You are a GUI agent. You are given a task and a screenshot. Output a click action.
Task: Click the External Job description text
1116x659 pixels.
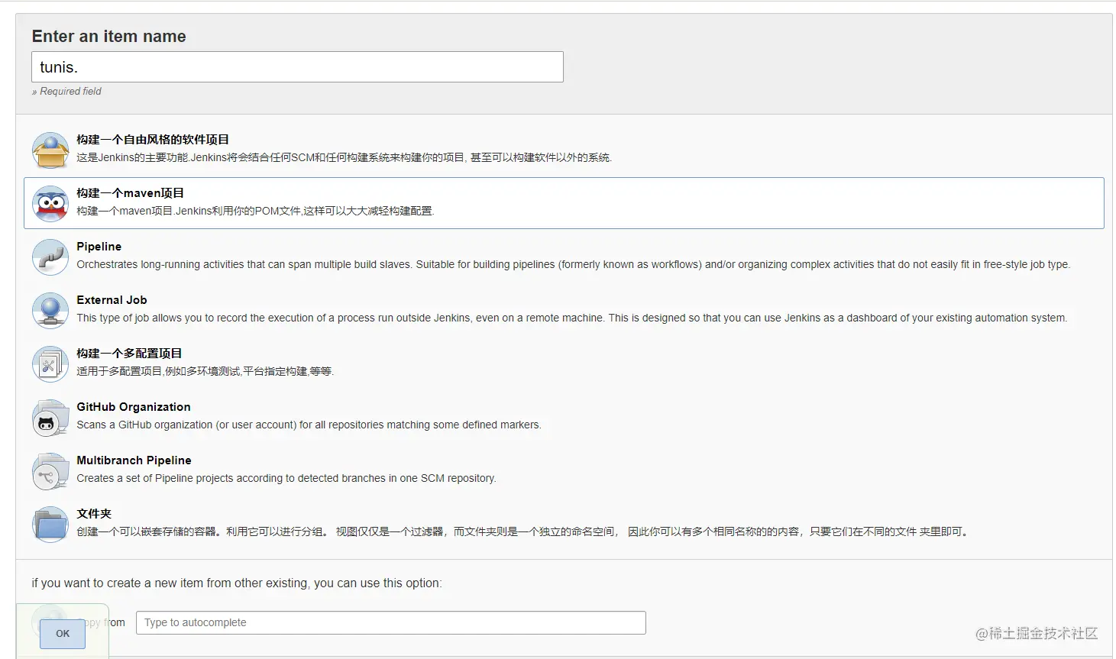tap(572, 318)
